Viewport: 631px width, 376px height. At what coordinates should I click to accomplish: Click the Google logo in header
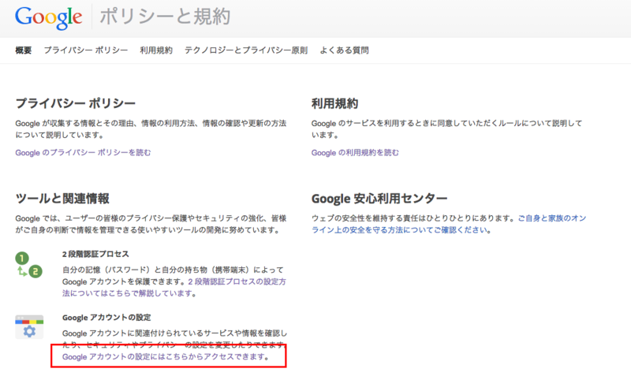49,17
